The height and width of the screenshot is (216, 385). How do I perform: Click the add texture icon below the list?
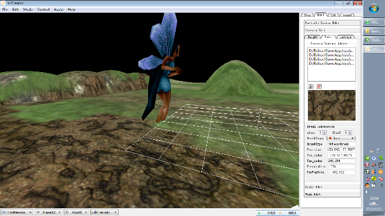(310, 86)
